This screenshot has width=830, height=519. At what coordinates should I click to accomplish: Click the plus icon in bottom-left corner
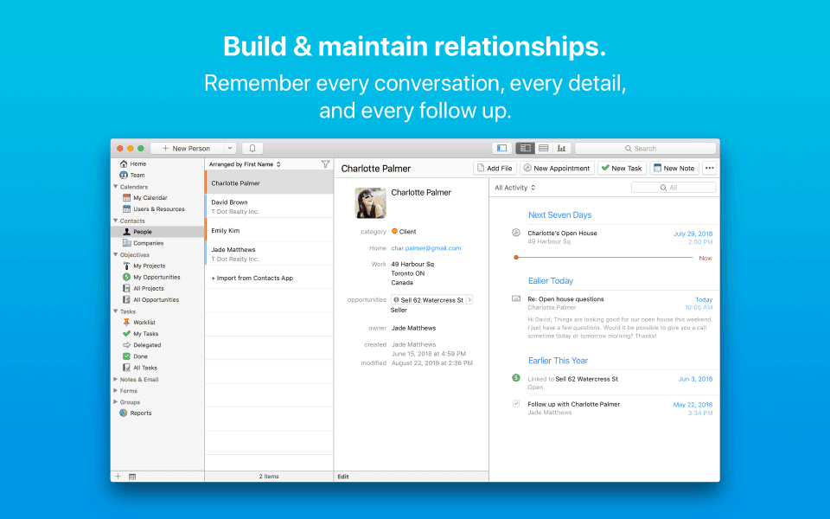coord(118,477)
